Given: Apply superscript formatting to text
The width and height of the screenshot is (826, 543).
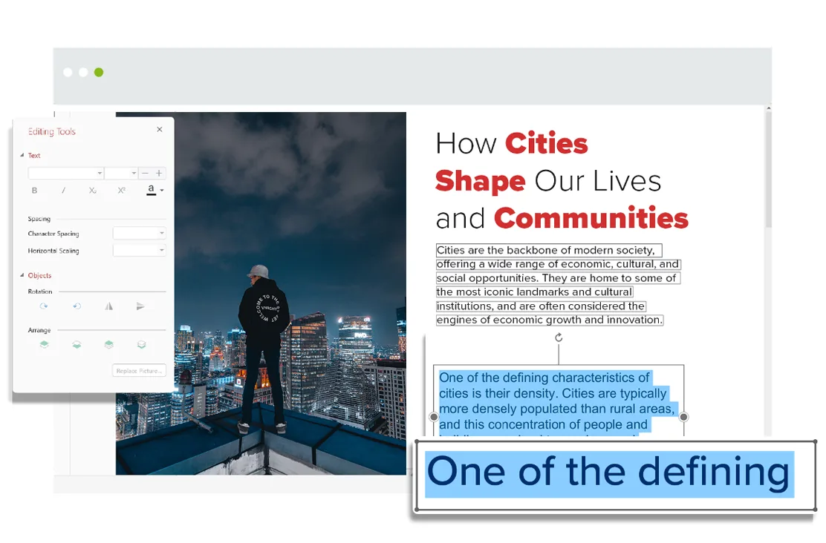Looking at the screenshot, I should pos(121,191).
